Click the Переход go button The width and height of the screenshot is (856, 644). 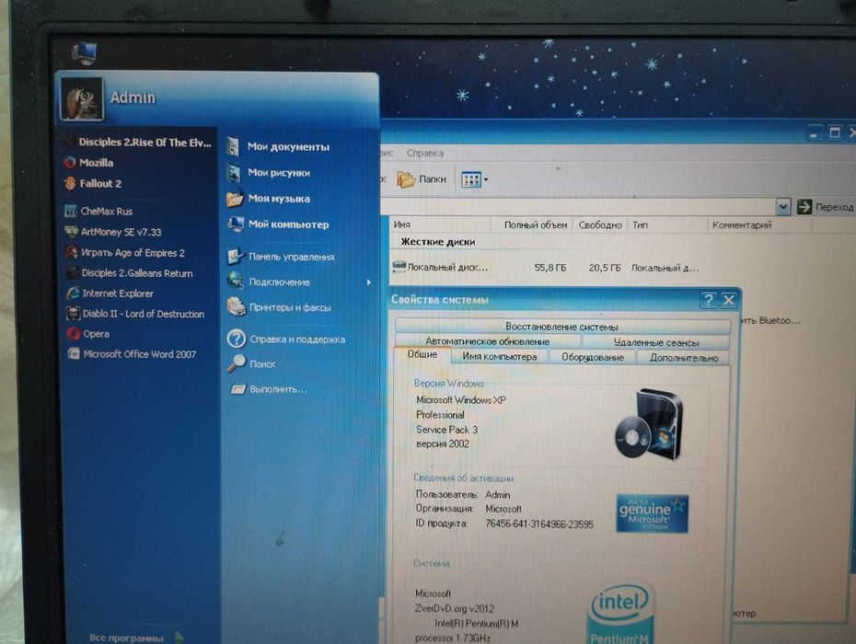[825, 207]
